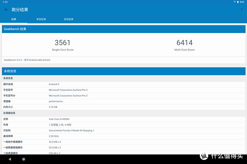Tap the 内存大小 row label
This screenshot has width=247, height=164.
click(8, 107)
